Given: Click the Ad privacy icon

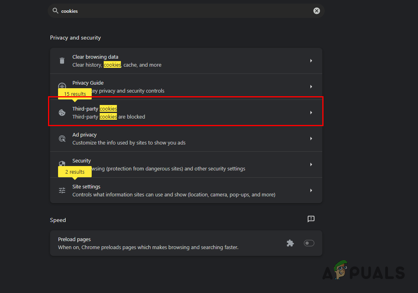Looking at the screenshot, I should point(62,139).
